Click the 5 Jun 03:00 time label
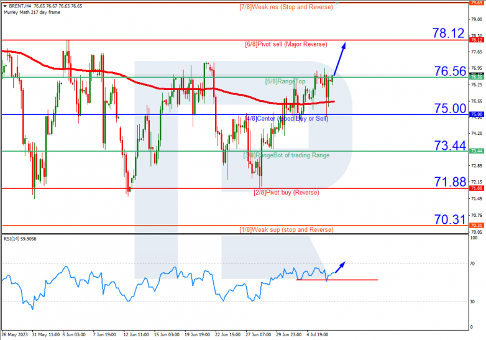The height and width of the screenshot is (340, 486). 74,335
